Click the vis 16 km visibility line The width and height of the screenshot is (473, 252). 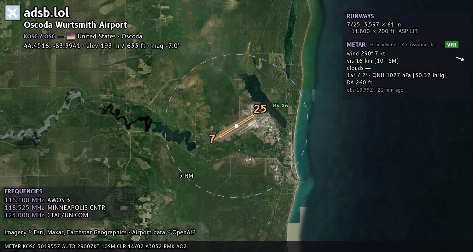(x=373, y=61)
